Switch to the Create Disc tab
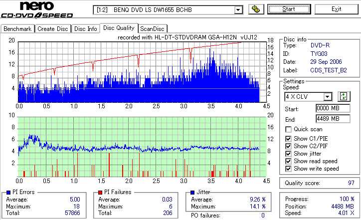 [53, 29]
